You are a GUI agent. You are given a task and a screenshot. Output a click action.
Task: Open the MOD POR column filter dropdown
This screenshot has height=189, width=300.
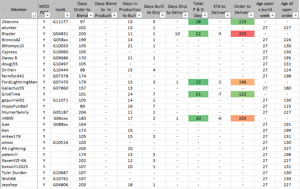click(47, 15)
